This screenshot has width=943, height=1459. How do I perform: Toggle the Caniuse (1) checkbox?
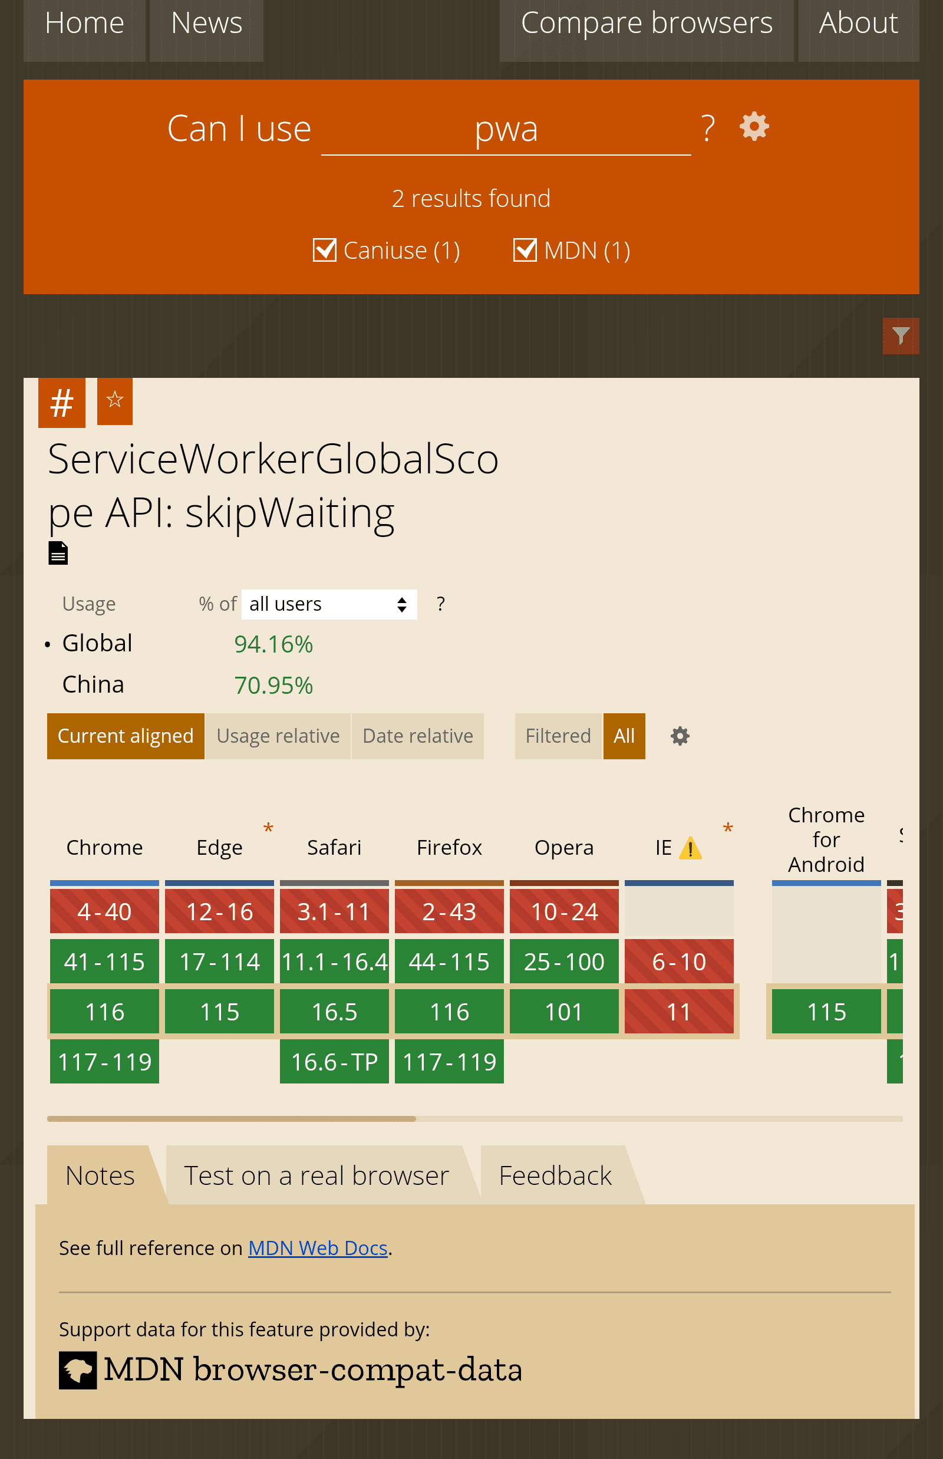tap(325, 250)
